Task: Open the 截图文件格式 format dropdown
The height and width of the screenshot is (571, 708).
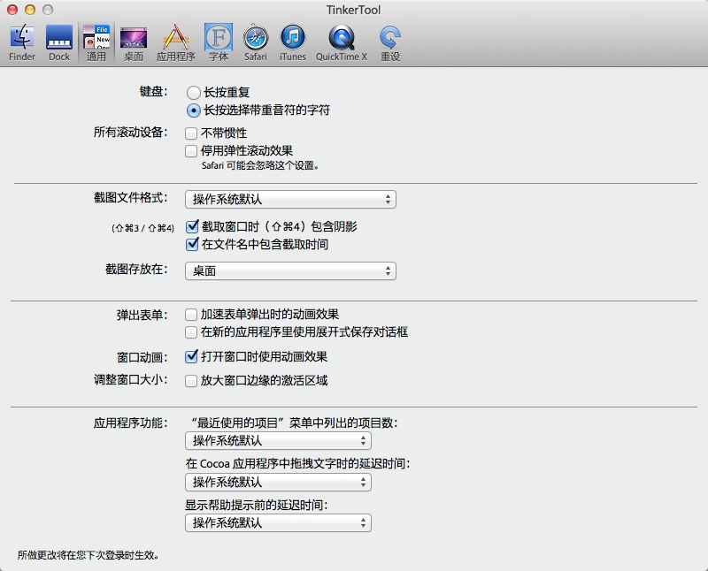Action: 290,200
